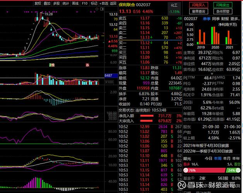Open the 更多 more options
This screenshot has width=243, height=193.
[235, 19]
